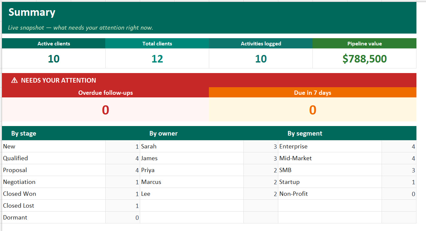Select the count cell for Mid-Market
The image size is (426, 231).
[x=399, y=158]
